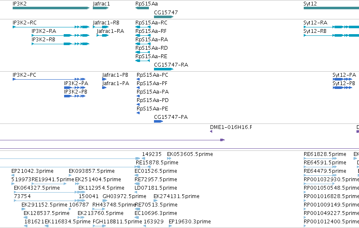Select the CG15747-RA transcript label
Image resolution: width=359 pixels, height=228 pixels.
[171, 65]
